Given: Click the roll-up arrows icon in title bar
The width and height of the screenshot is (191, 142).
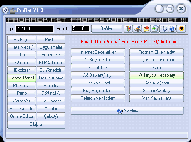Looking at the screenshot, I should [5, 10].
